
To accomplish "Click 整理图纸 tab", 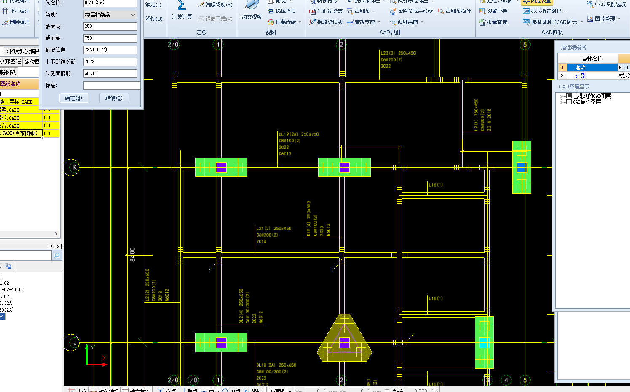I will coord(11,61).
